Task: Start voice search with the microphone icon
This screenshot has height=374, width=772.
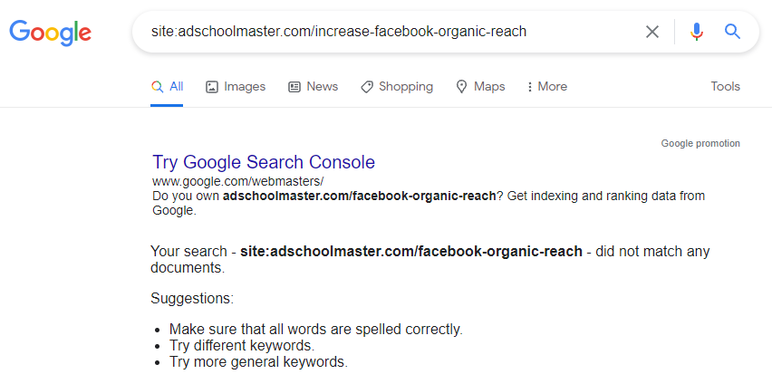Action: pyautogui.click(x=696, y=32)
